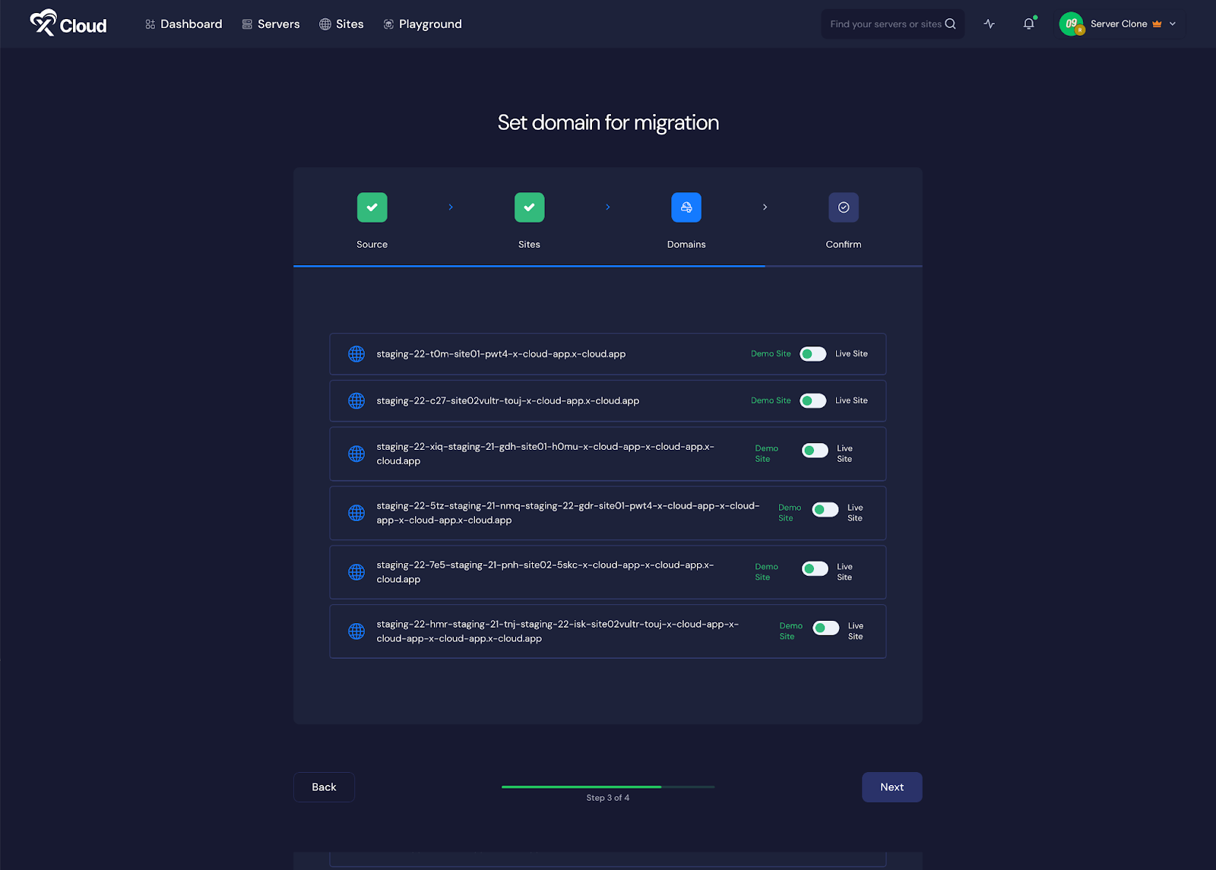Open the Playground section
The image size is (1216, 870).
(x=423, y=24)
